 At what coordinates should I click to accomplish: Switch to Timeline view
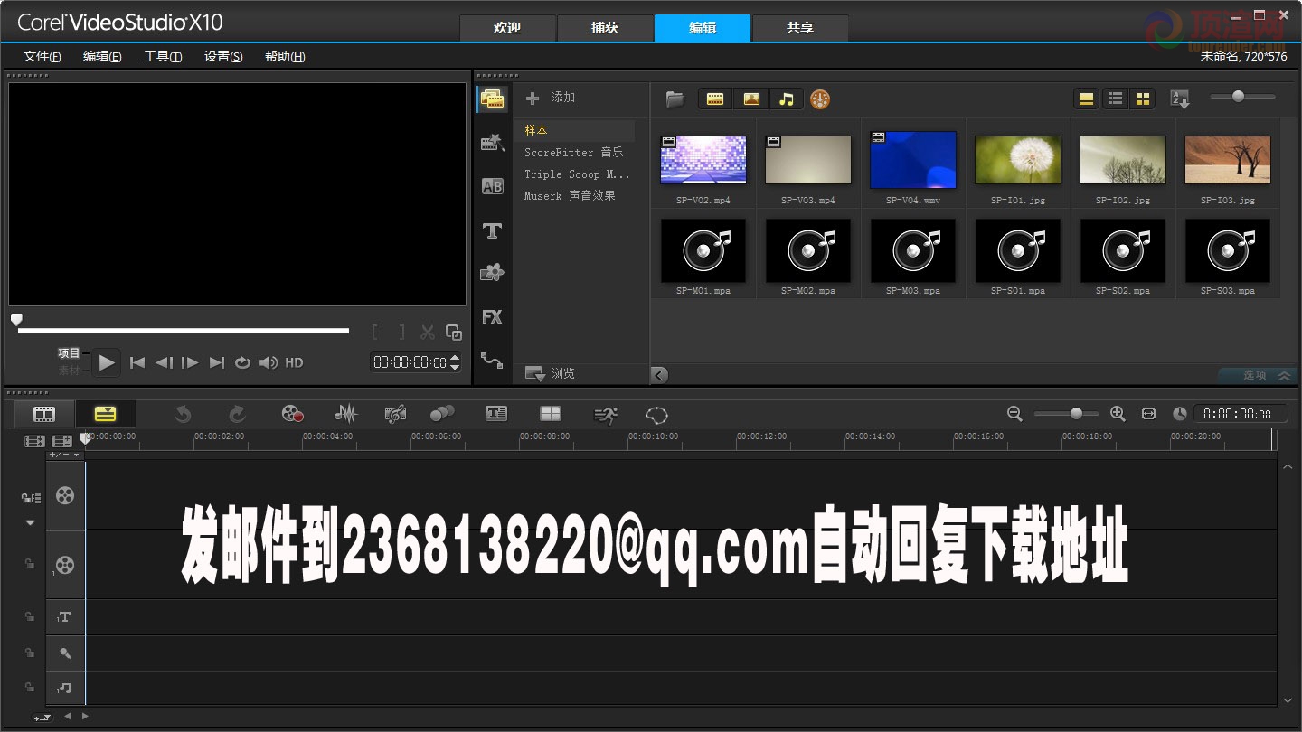tap(106, 414)
